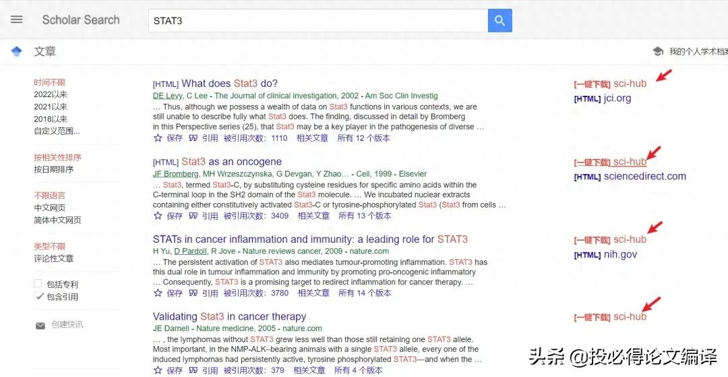Viewport: 728px width, 377px height.
Task: Click the envelope icon next to 创建快讯
Action: (x=40, y=326)
